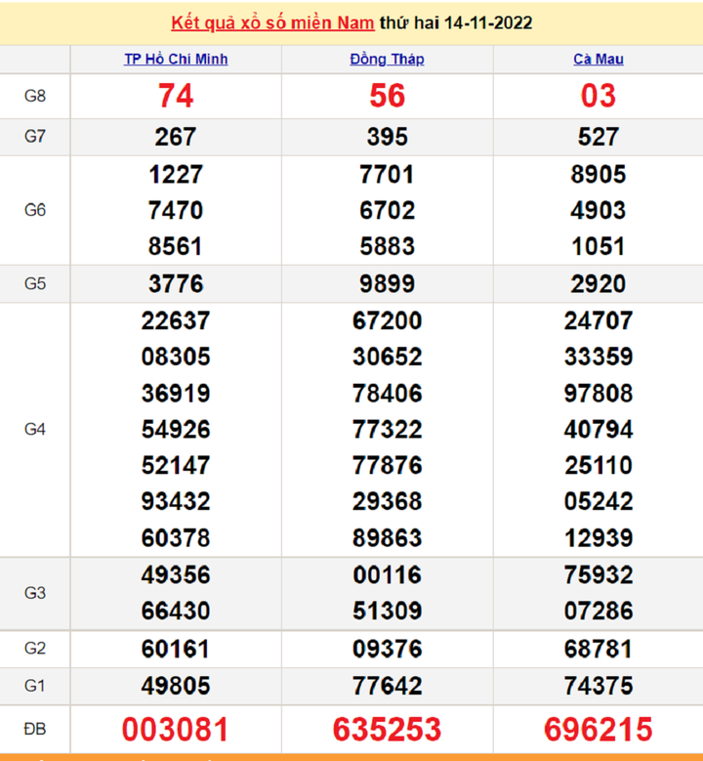Click G1 result 49805
This screenshot has width=703, height=761.
[x=176, y=686]
